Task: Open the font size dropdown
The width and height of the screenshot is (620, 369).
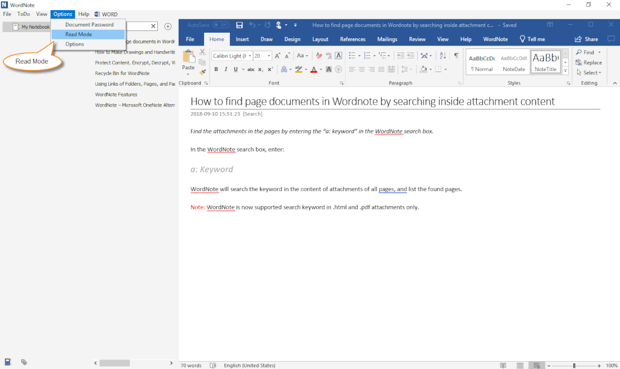Action: (269, 56)
